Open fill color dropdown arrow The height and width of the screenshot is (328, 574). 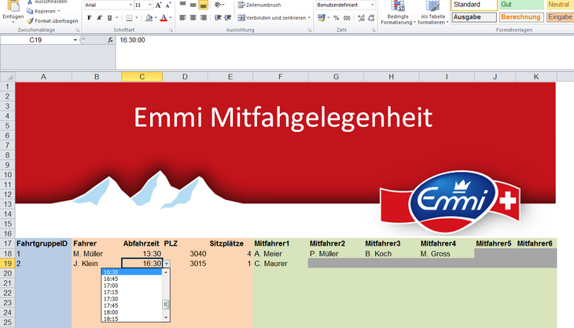156,17
